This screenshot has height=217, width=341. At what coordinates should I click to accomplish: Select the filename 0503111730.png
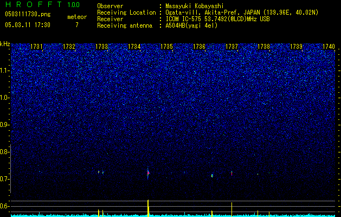coord(28,14)
